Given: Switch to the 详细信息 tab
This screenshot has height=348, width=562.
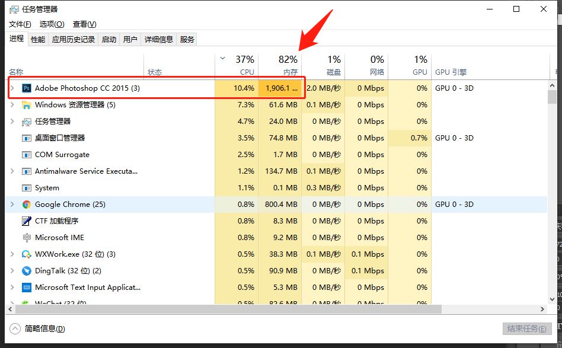Looking at the screenshot, I should (x=159, y=39).
